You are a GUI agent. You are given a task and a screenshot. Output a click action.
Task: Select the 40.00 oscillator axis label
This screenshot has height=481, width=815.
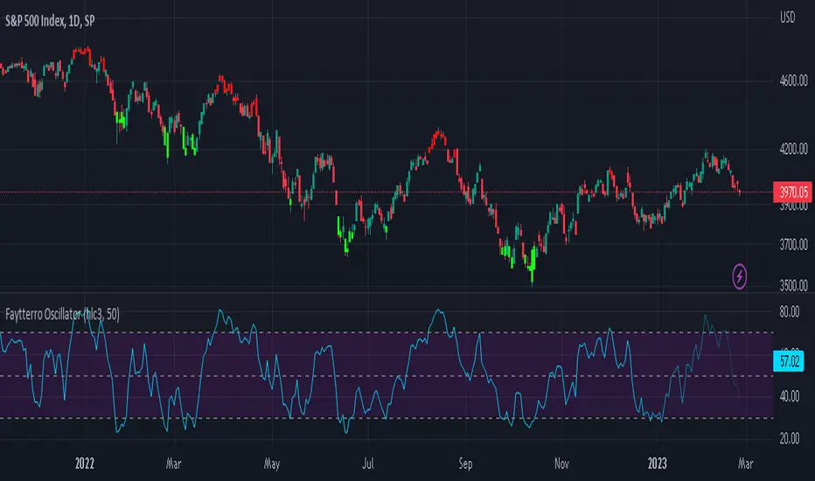[x=790, y=396]
